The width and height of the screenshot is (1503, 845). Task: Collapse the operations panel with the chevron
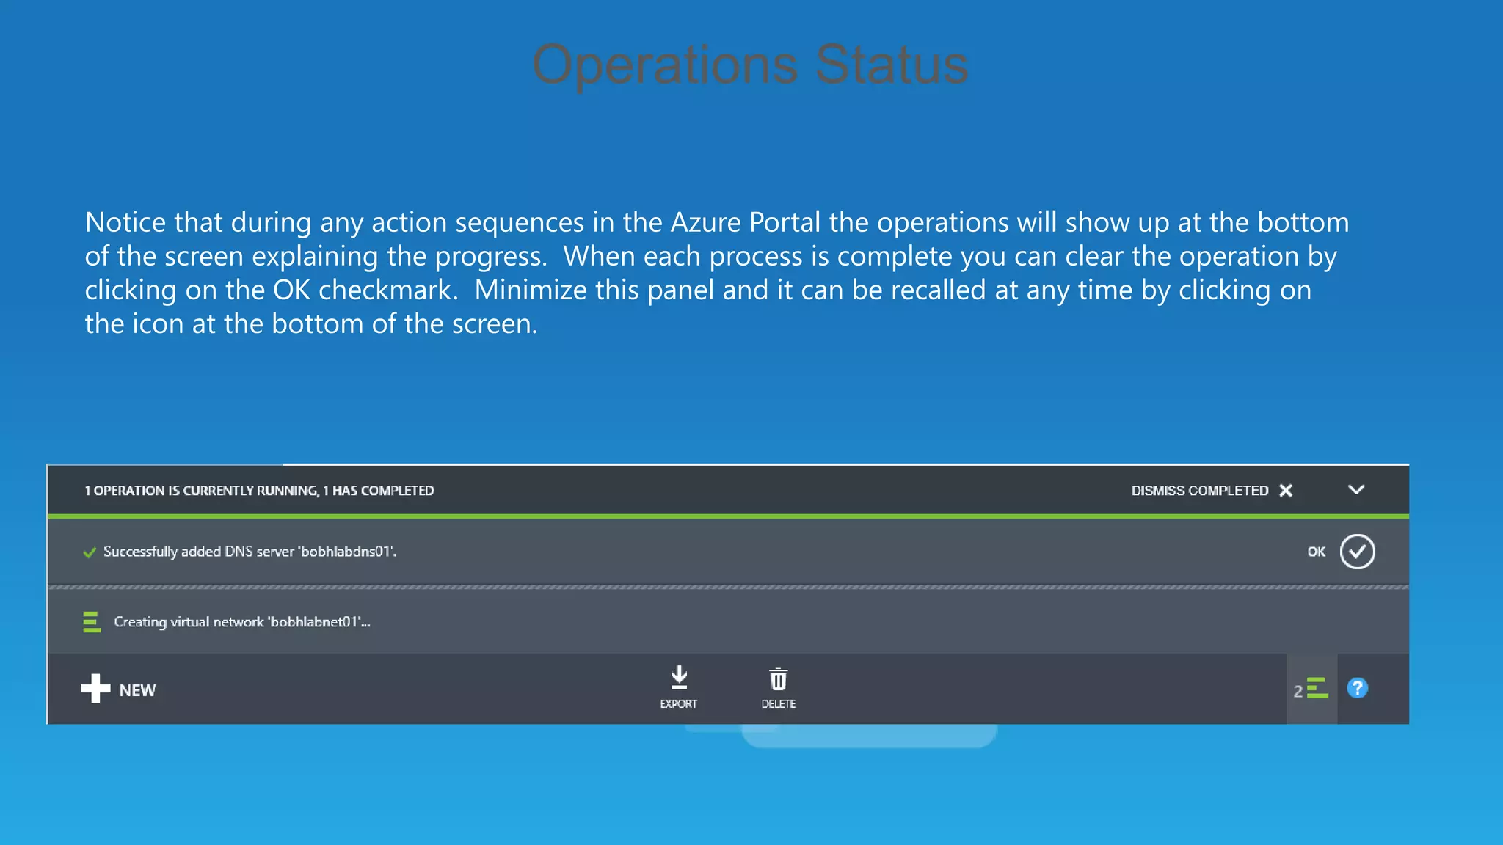pyautogui.click(x=1356, y=489)
